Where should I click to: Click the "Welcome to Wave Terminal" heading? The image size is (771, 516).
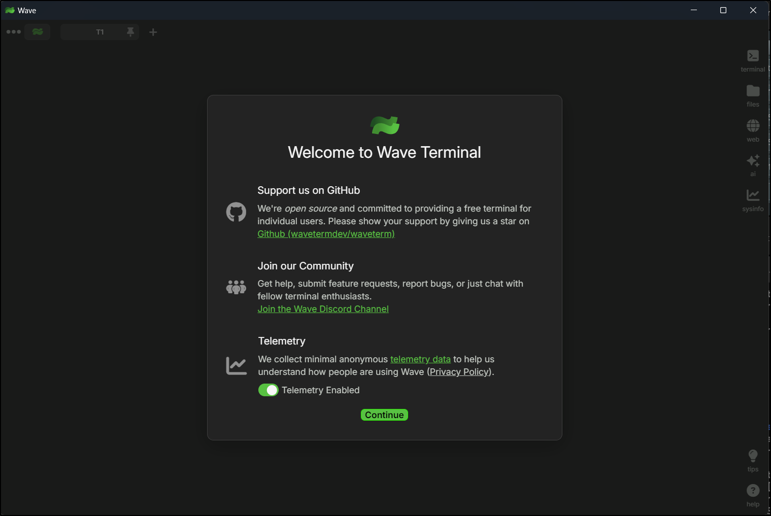click(384, 152)
